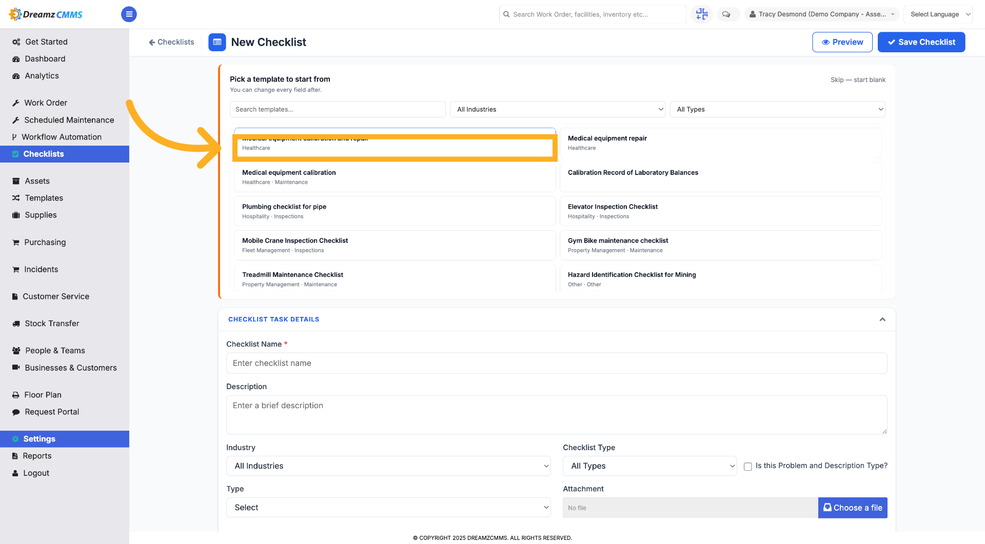Open the chat messages icon
Viewport: 985px width, 544px height.
pyautogui.click(x=726, y=14)
